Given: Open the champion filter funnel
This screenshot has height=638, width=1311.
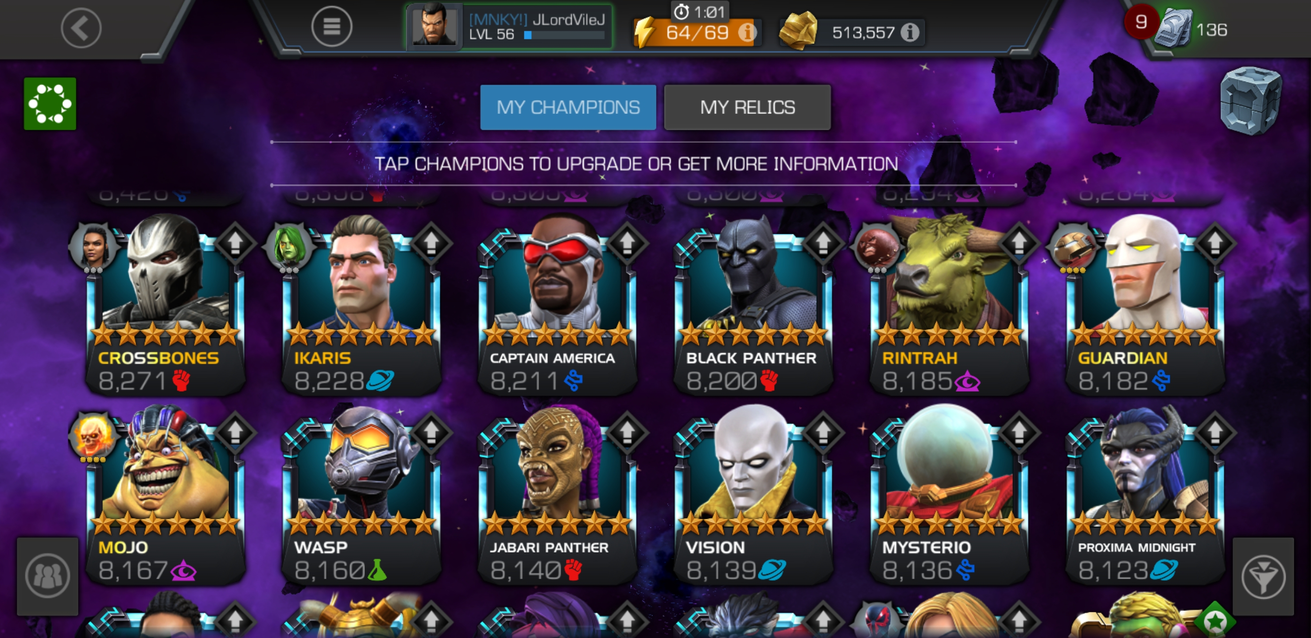Looking at the screenshot, I should tap(1263, 576).
